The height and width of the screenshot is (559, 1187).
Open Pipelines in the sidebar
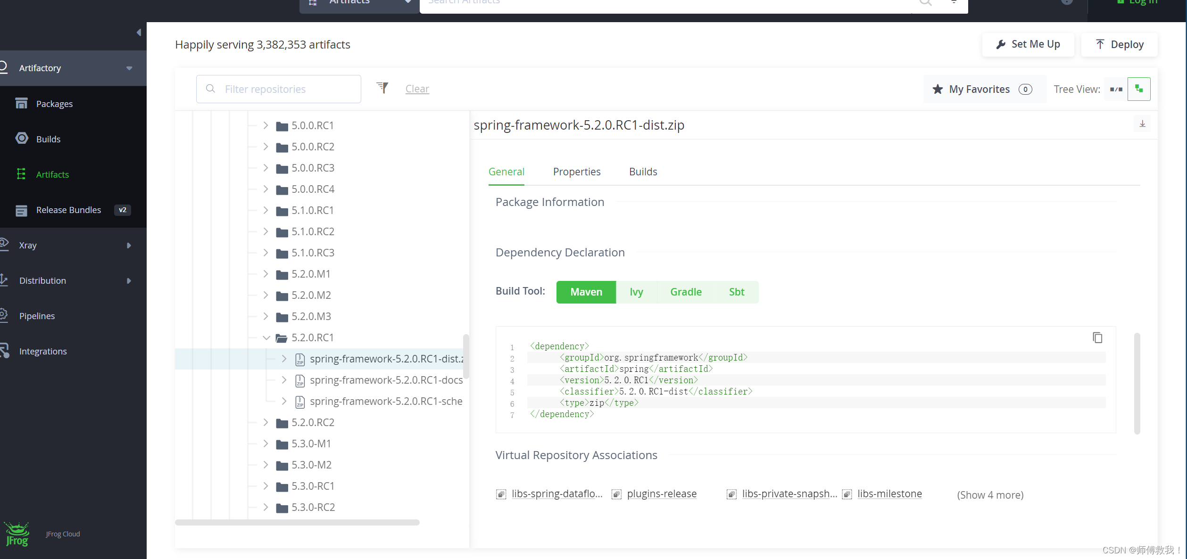[x=37, y=316]
